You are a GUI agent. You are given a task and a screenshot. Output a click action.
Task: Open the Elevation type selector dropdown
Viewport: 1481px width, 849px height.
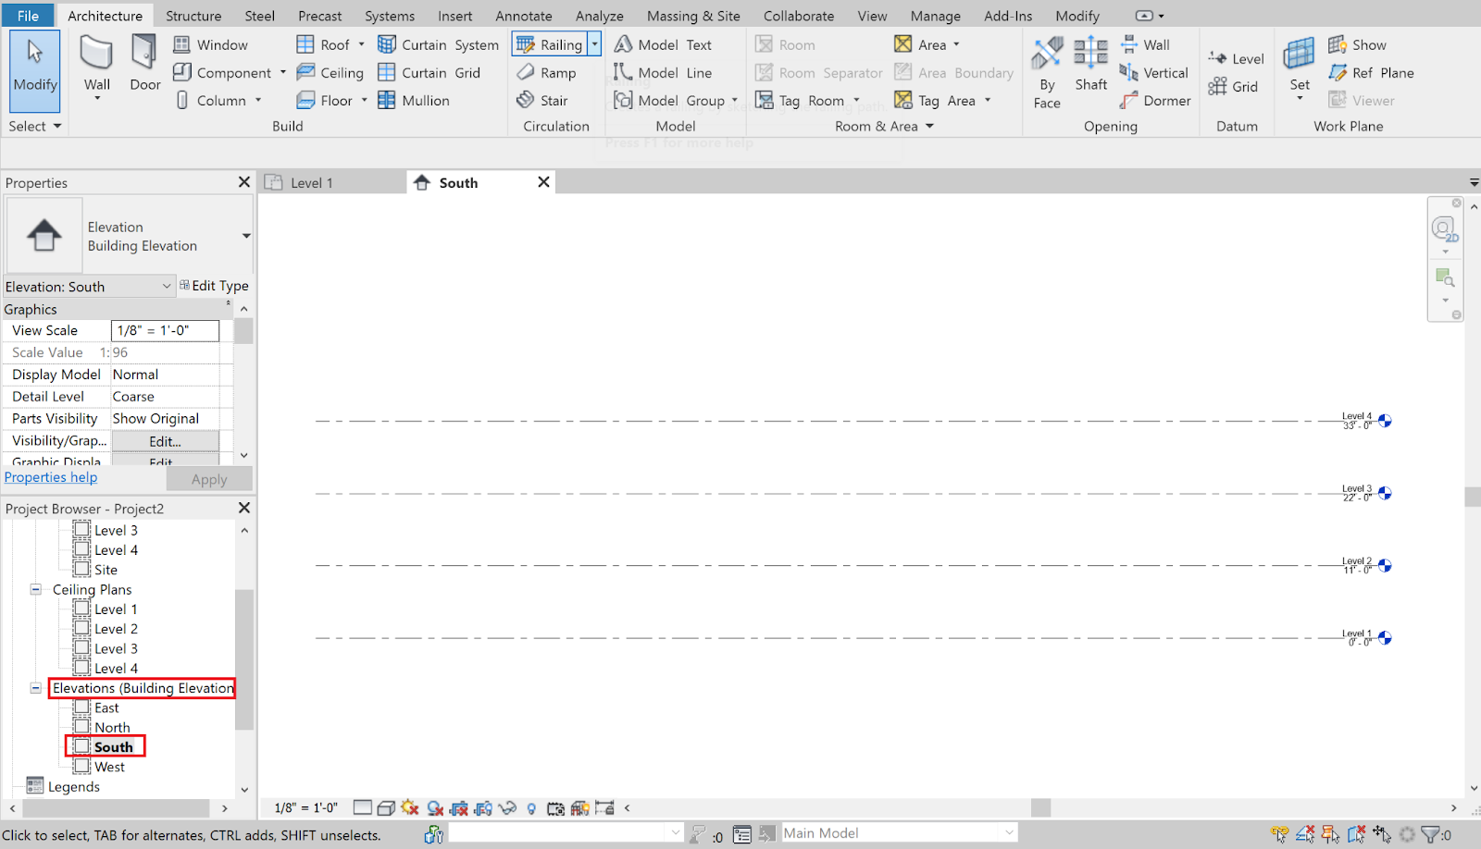(x=246, y=236)
